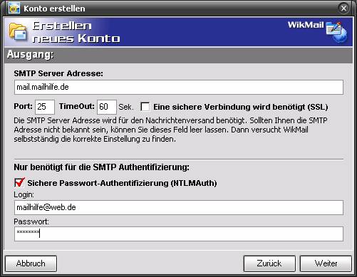357x277 pixels.
Task: Click the Login field with mailhilfe@web.de
Action: pyautogui.click(x=179, y=207)
